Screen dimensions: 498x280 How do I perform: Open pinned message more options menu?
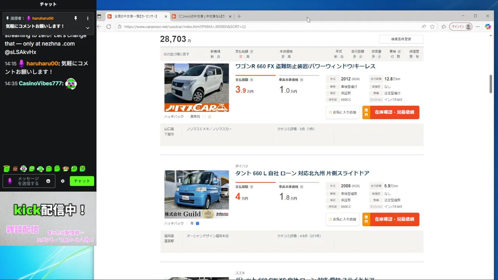click(88, 18)
